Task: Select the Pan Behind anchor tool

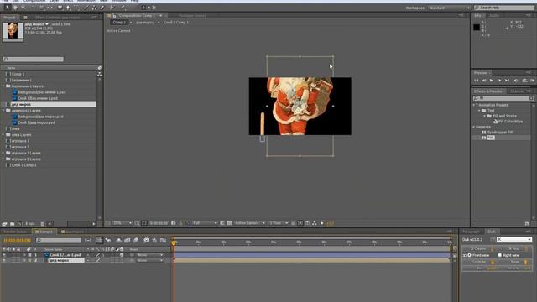Action: (x=50, y=8)
